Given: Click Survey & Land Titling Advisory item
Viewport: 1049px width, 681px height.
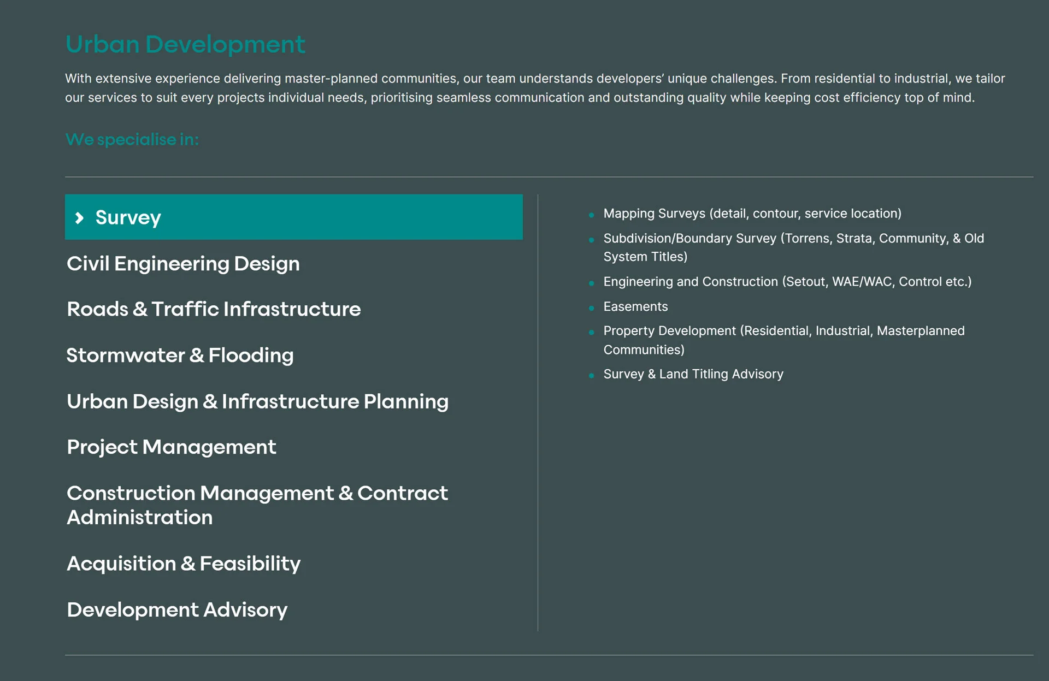Looking at the screenshot, I should [692, 375].
